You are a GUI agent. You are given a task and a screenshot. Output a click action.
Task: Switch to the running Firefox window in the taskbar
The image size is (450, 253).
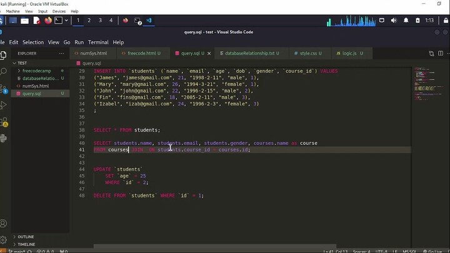click(126, 21)
